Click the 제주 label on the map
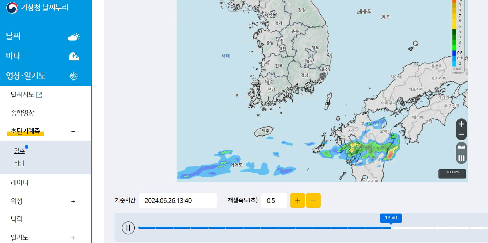This screenshot has width=488, height=243. [265, 131]
